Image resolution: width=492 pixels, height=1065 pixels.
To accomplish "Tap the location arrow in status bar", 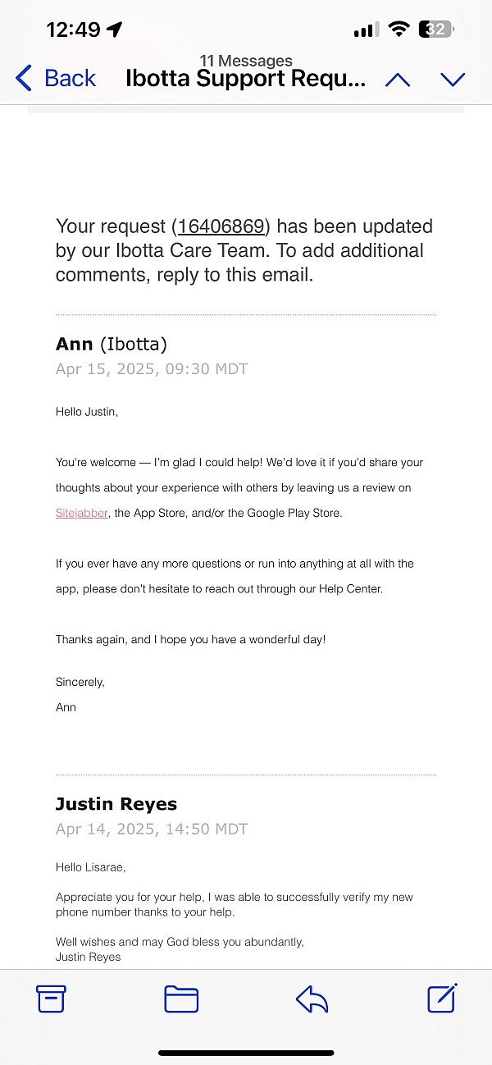I will [x=115, y=30].
